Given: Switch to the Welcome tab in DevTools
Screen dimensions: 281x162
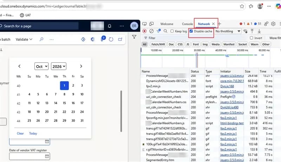Looking at the screenshot, I should [166, 24].
